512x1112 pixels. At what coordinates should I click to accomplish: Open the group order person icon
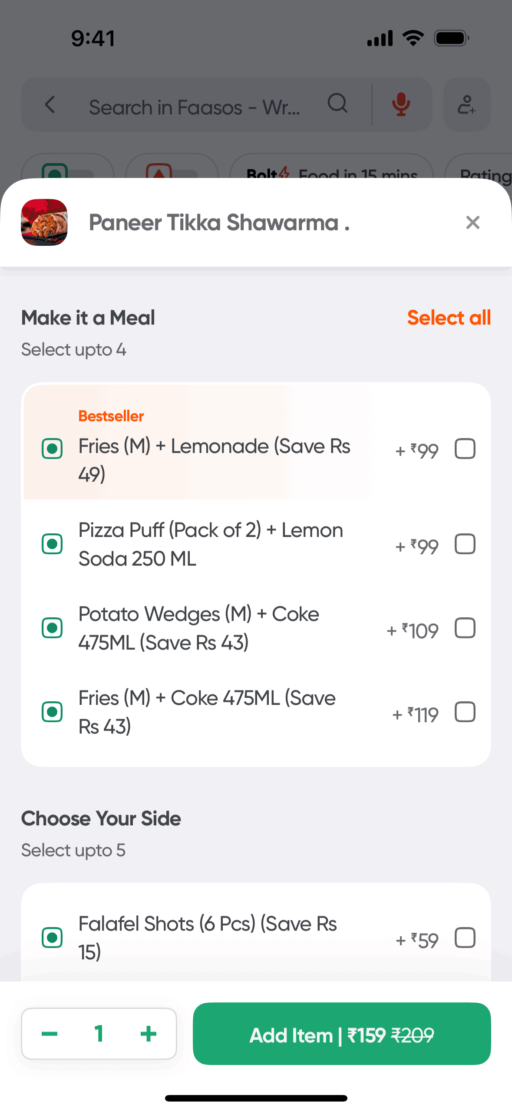pyautogui.click(x=466, y=105)
